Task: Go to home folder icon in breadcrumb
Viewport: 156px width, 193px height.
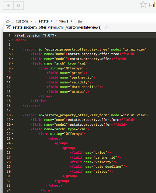Action: pos(8,21)
